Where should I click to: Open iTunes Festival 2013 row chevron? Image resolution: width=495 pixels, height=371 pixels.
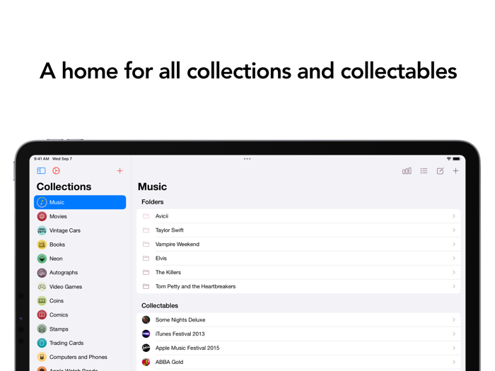pyautogui.click(x=454, y=334)
